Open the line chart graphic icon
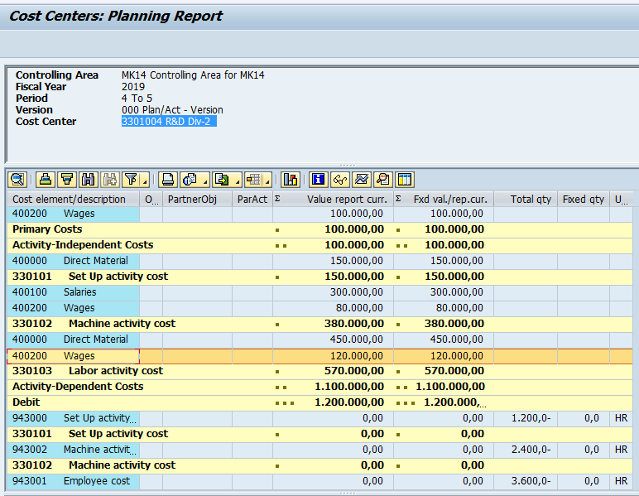The image size is (639, 496). pyautogui.click(x=362, y=180)
